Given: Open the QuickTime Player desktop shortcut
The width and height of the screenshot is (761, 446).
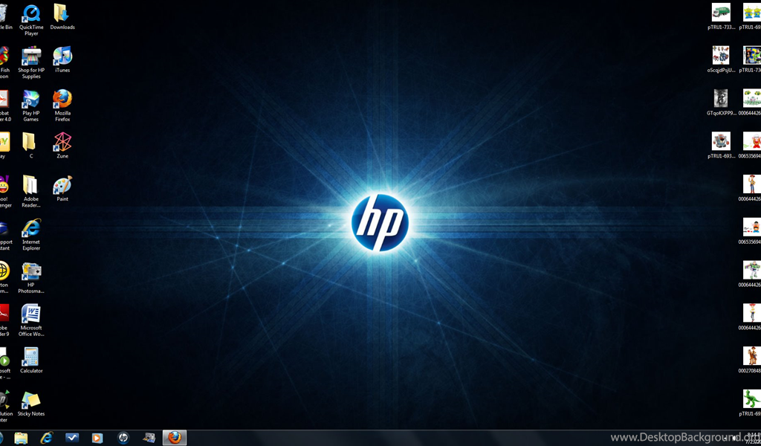Looking at the screenshot, I should pos(31,20).
